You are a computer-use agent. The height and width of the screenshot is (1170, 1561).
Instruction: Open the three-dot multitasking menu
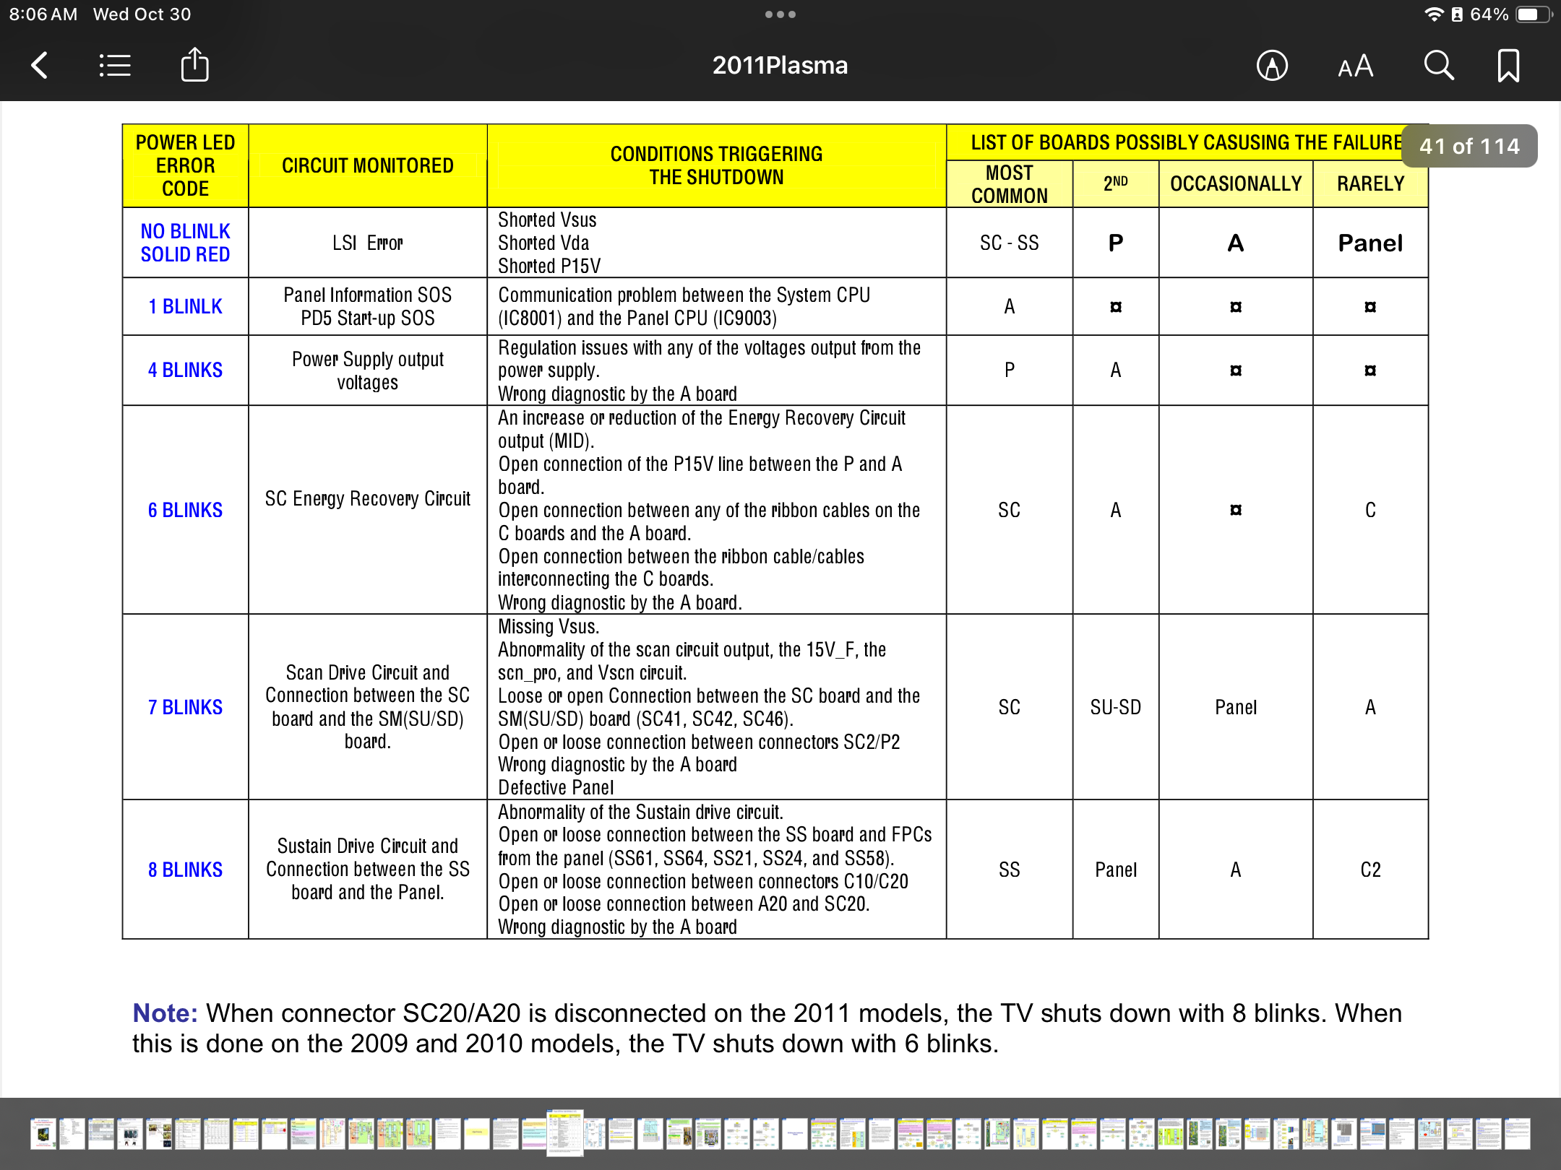tap(780, 14)
